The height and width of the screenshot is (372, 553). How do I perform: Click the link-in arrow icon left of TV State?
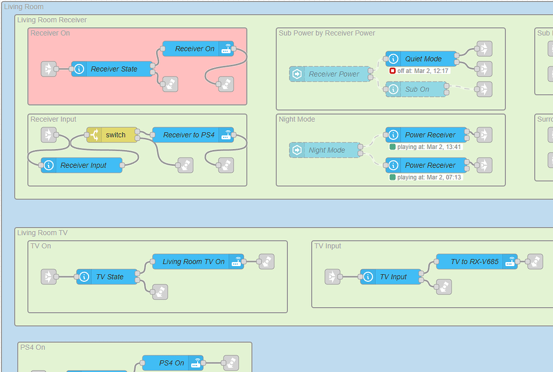(47, 277)
